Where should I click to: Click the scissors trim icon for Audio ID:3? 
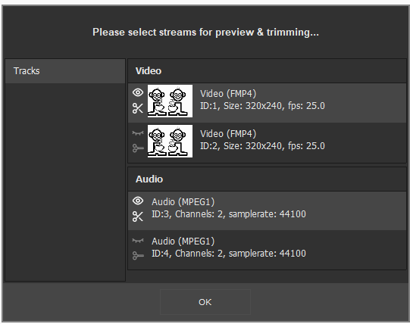[138, 217]
